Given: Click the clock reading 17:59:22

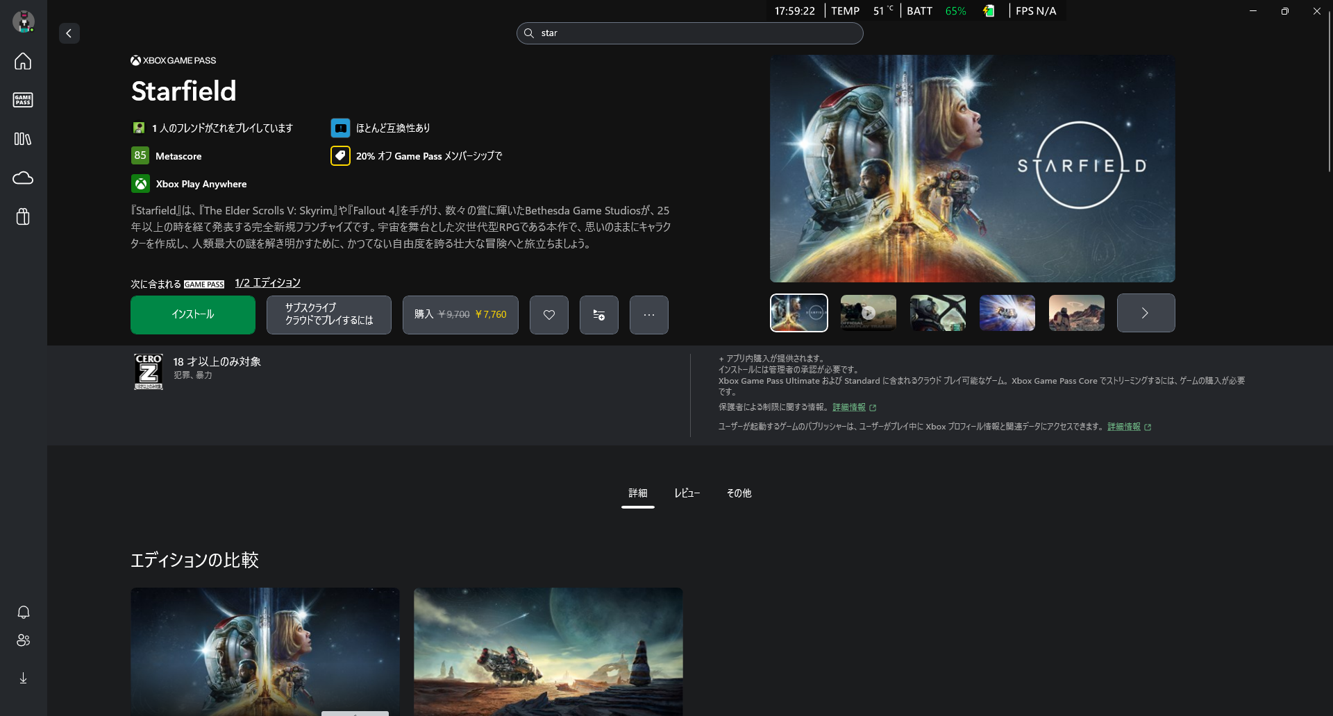Looking at the screenshot, I should (x=795, y=11).
